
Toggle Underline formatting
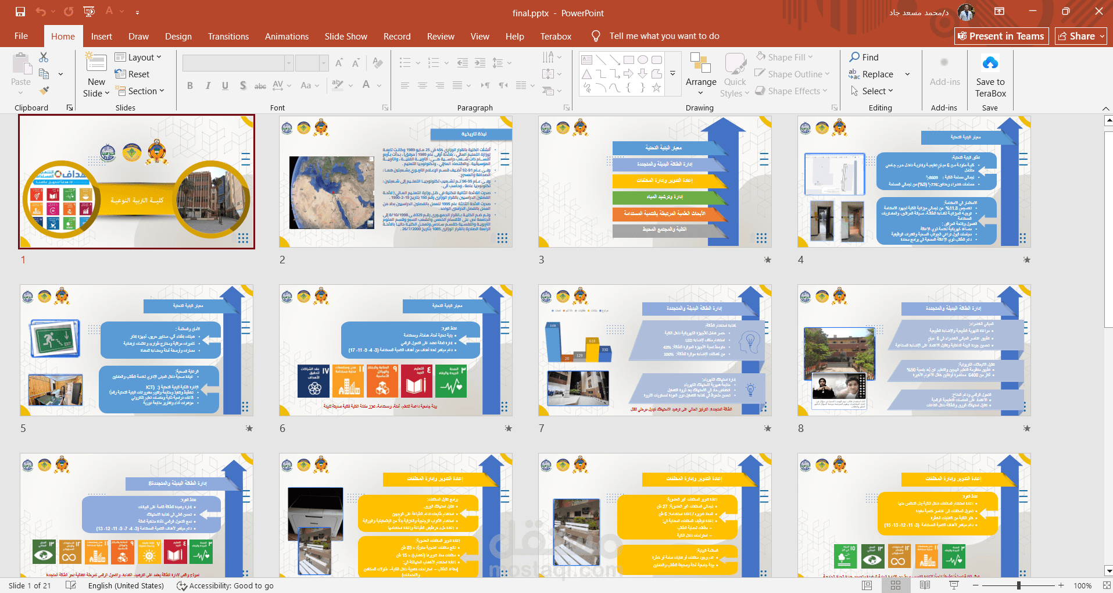pyautogui.click(x=225, y=85)
